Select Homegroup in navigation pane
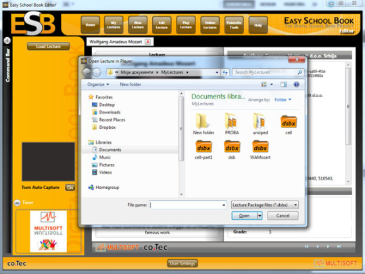365x274 pixels. click(103, 188)
